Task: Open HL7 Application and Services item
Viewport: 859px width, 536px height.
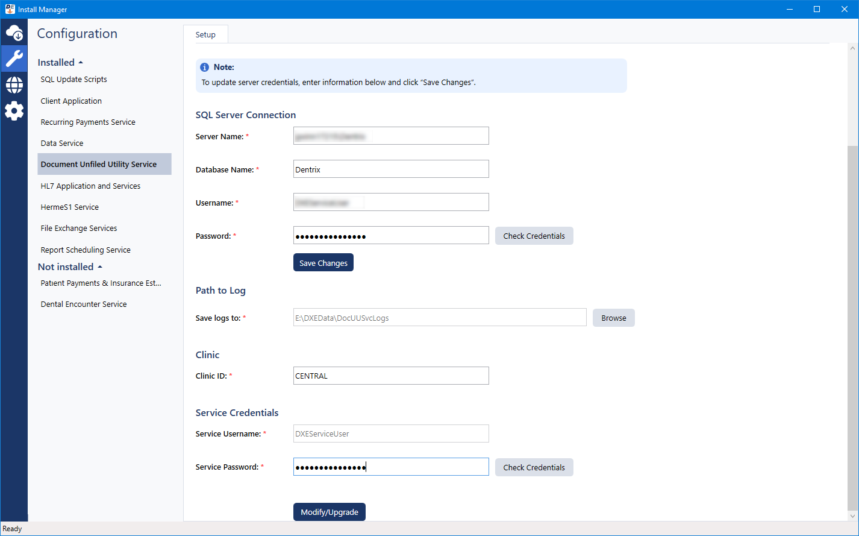Action: [90, 186]
